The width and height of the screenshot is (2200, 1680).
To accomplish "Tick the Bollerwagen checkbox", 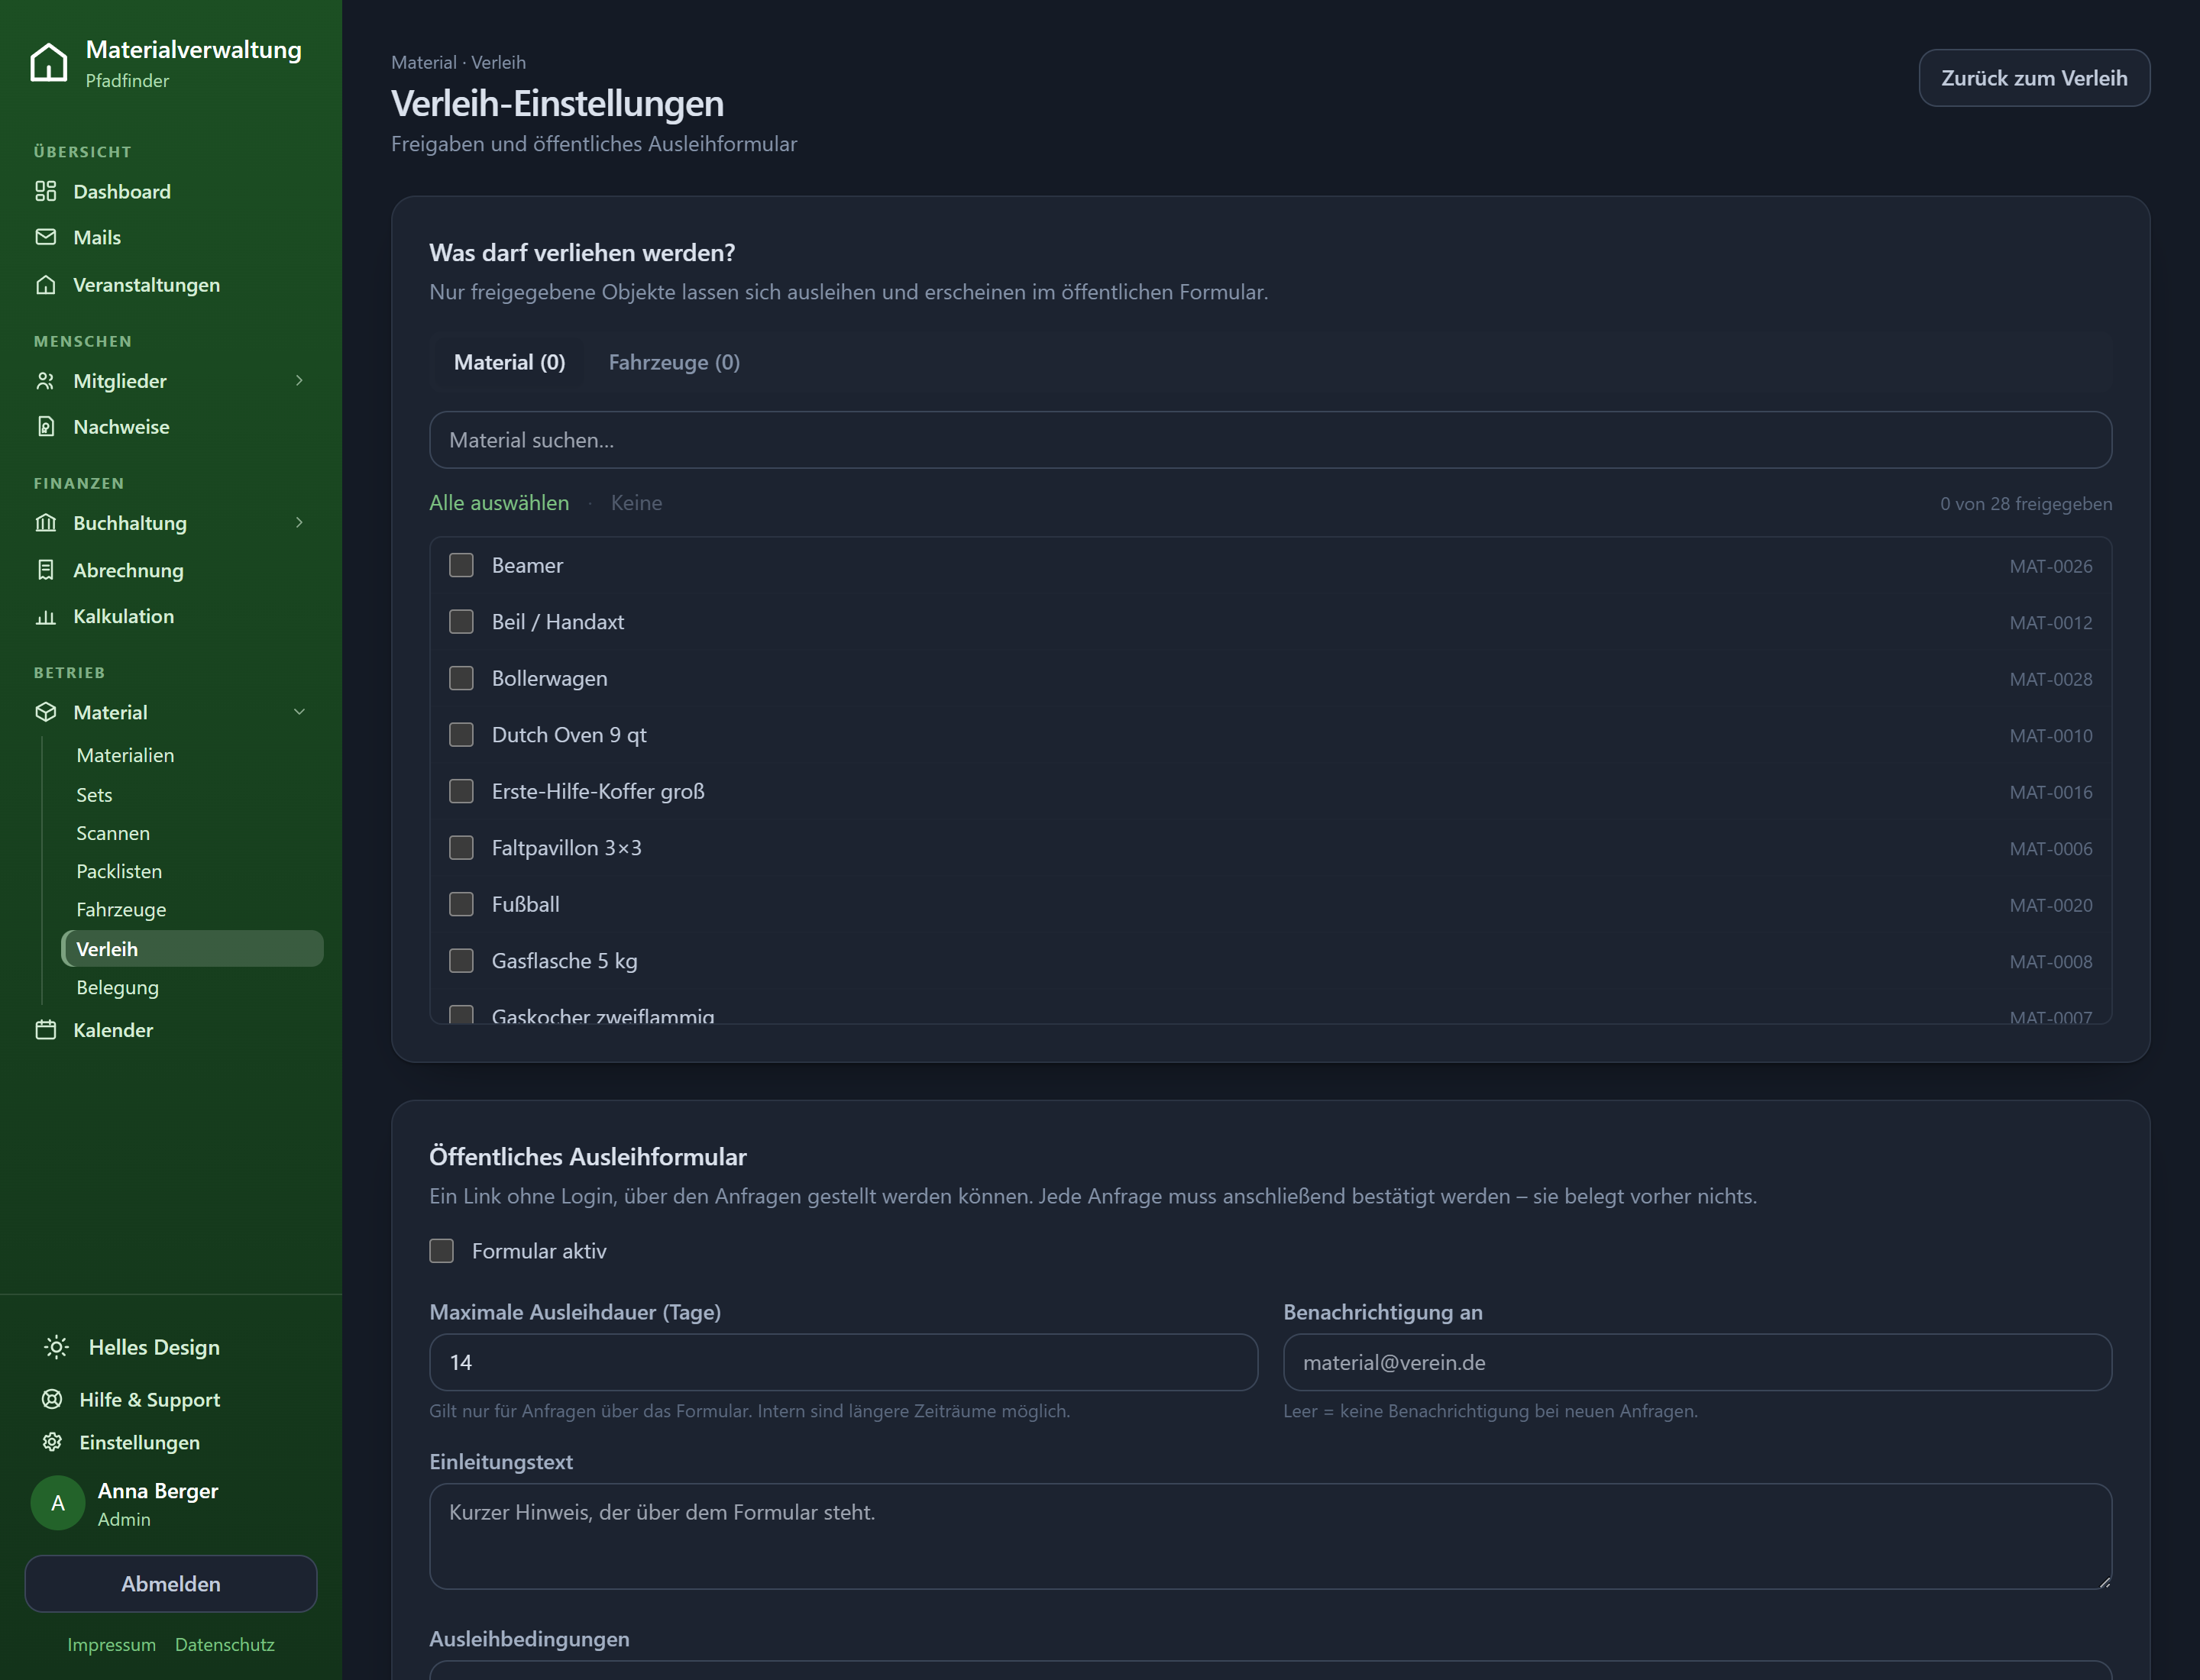I will [x=461, y=678].
